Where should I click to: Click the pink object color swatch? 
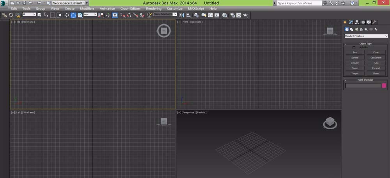tap(384, 85)
